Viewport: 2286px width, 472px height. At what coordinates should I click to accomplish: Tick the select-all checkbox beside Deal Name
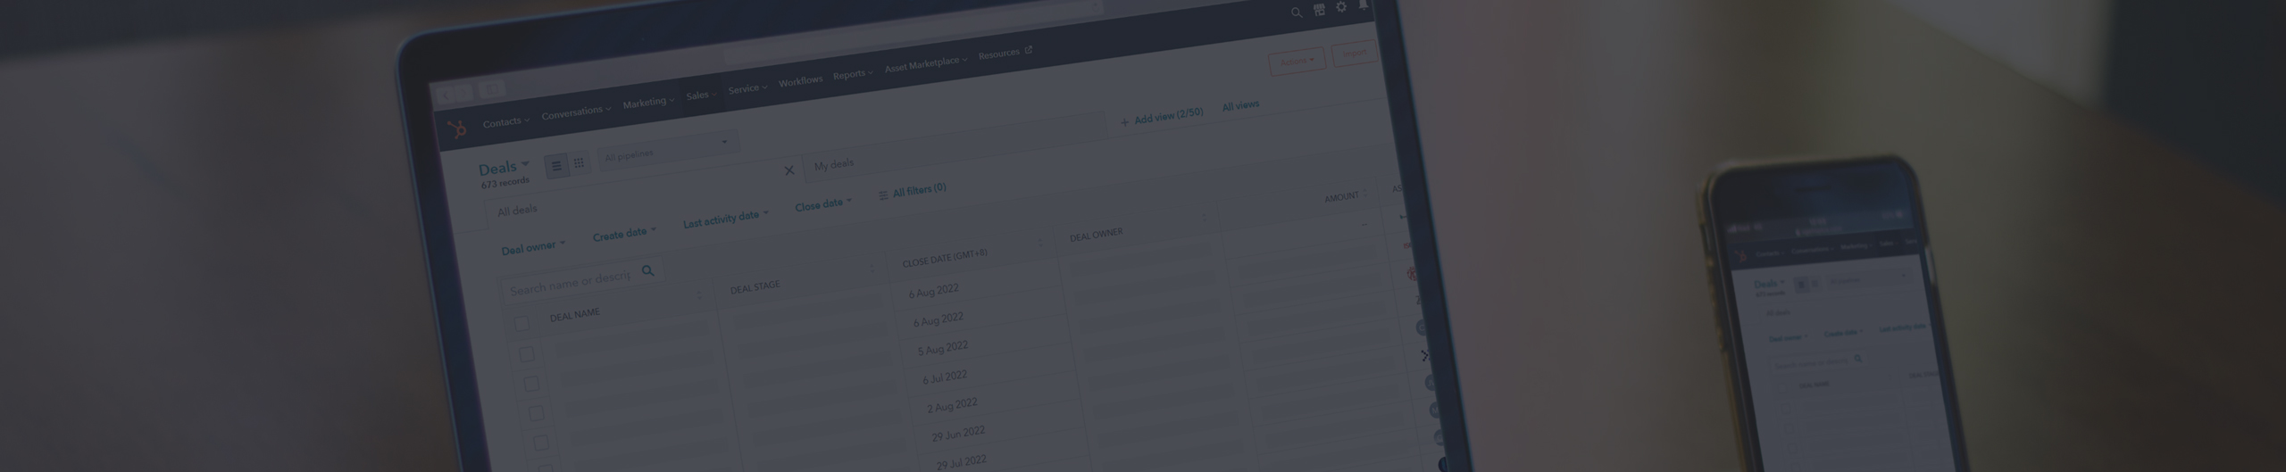(x=521, y=324)
